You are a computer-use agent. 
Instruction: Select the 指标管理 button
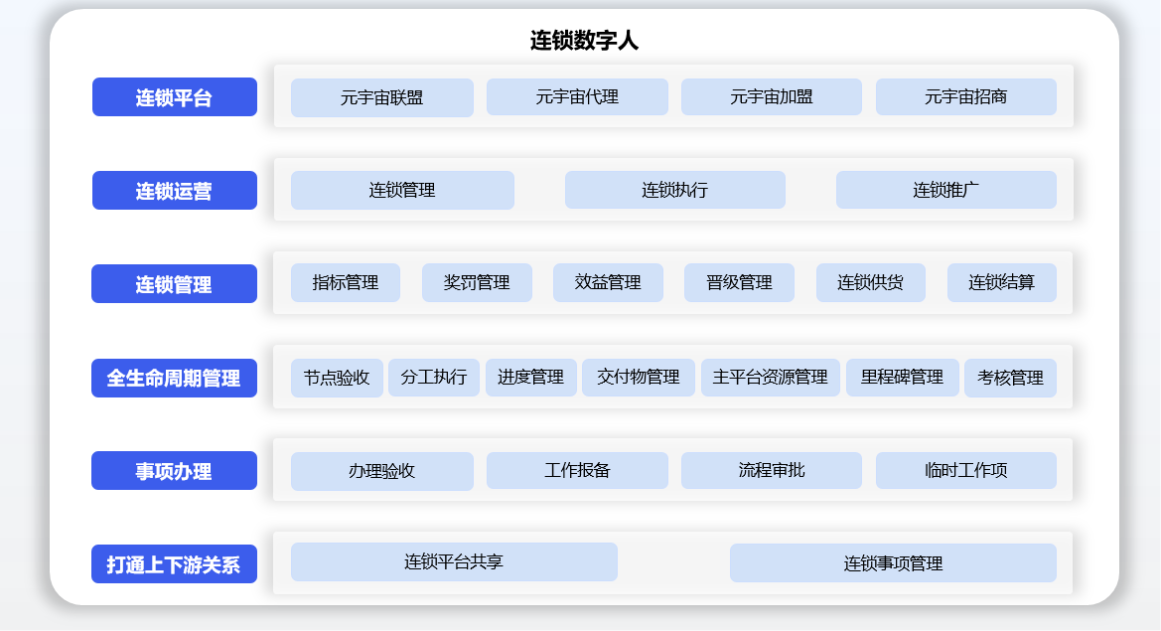[345, 283]
